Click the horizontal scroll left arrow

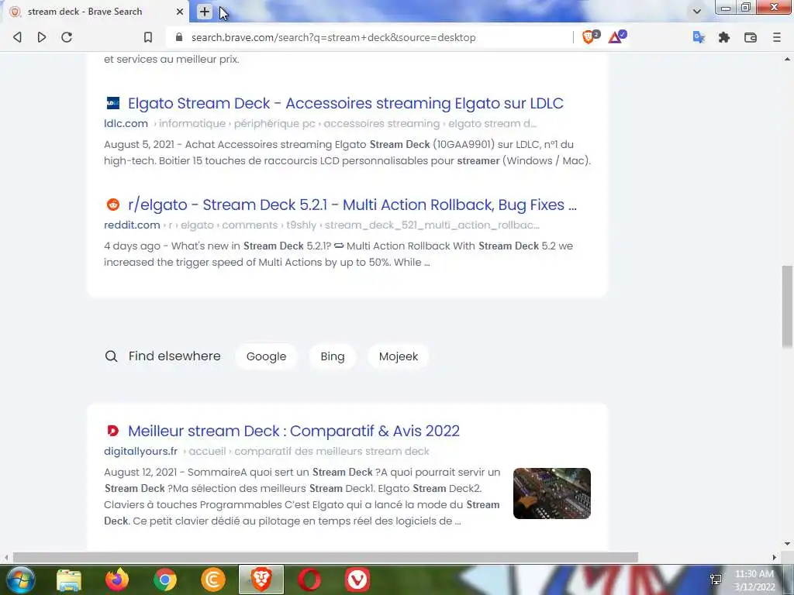tap(6, 557)
